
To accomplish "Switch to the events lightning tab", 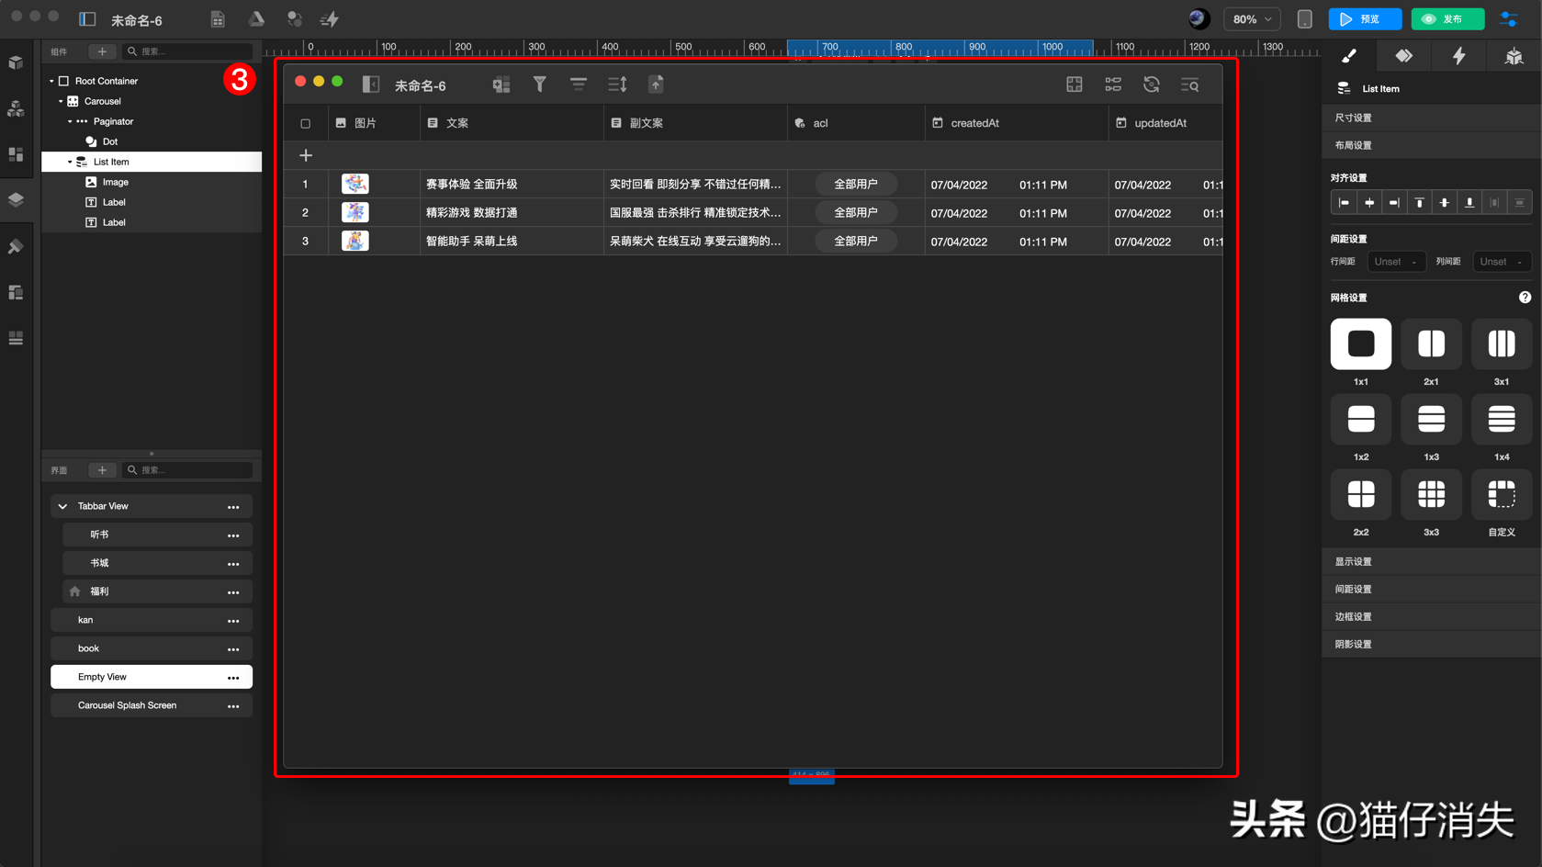I will tap(1458, 56).
